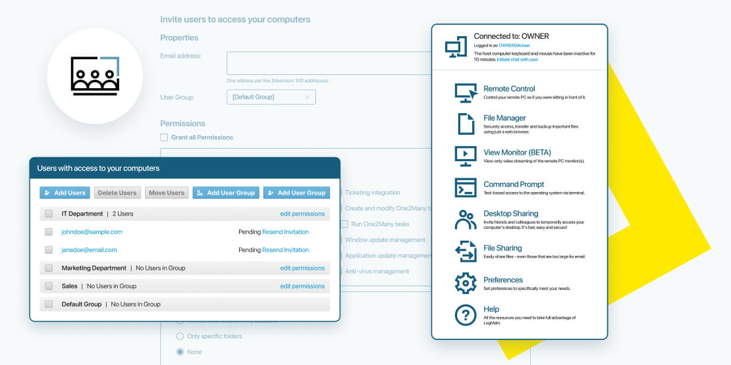Click the 'Initiate chat with user' link
This screenshot has height=365, width=731.
[517, 60]
